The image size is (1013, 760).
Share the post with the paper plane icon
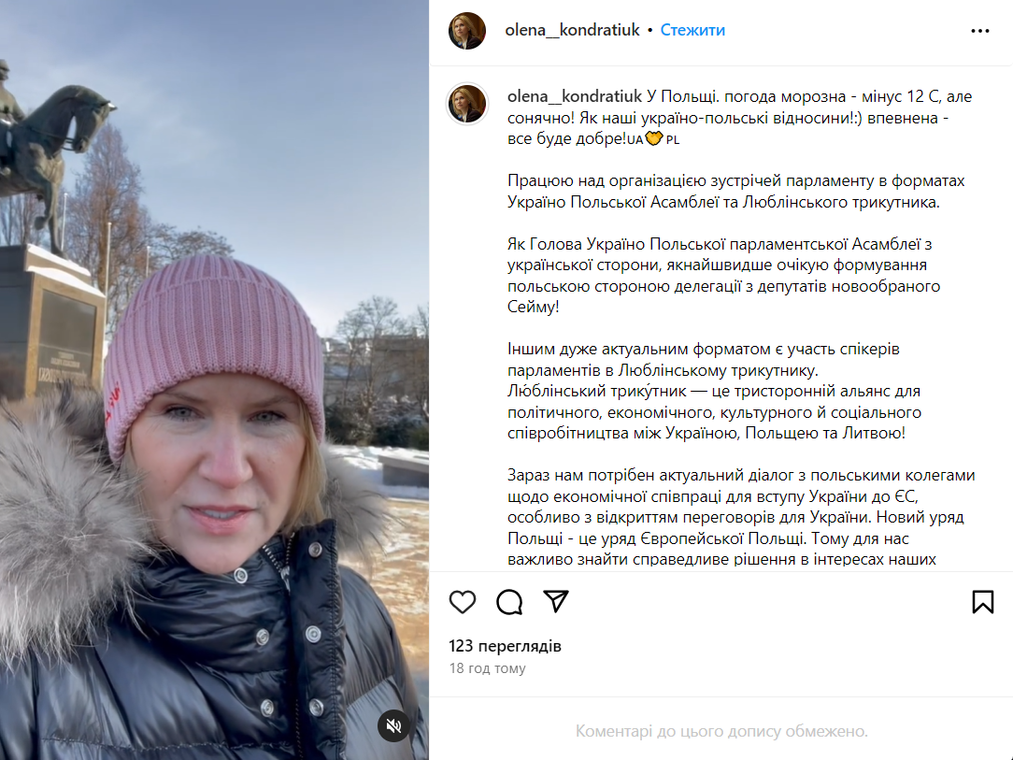click(556, 601)
